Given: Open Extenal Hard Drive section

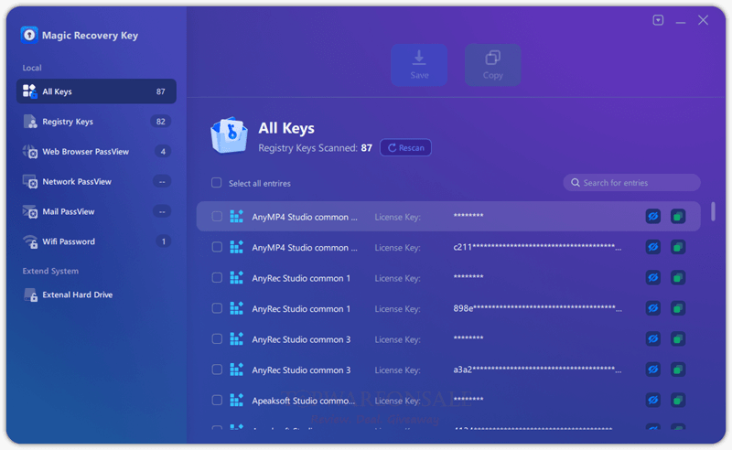Looking at the screenshot, I should (96, 295).
